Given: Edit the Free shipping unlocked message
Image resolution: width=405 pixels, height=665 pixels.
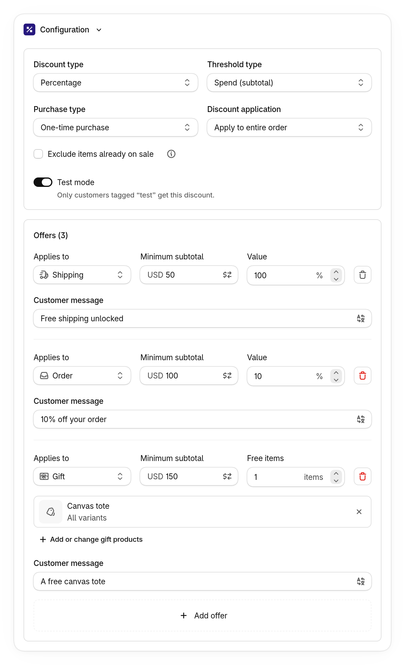Looking at the screenshot, I should 203,318.
